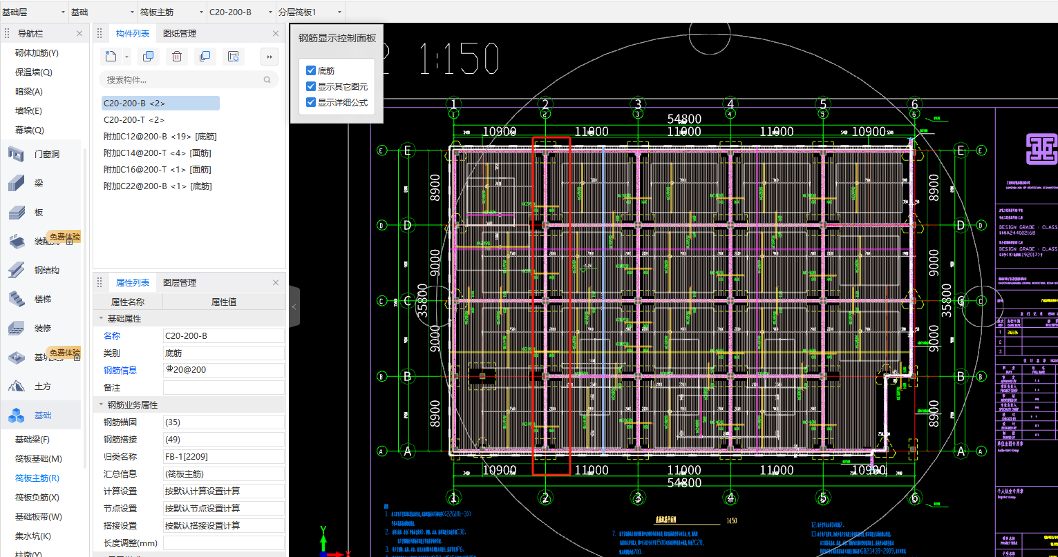Screen dimensions: 1058x557
Task: Expand more toolbar buttons in component list
Action: click(270, 57)
